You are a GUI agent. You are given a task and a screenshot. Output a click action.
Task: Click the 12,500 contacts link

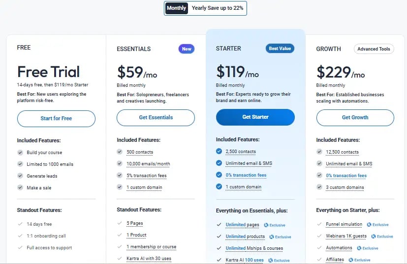click(x=342, y=152)
